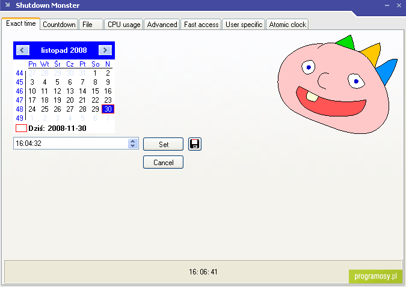This screenshot has width=406, height=287.
Task: Open the File tab
Action: (x=91, y=25)
